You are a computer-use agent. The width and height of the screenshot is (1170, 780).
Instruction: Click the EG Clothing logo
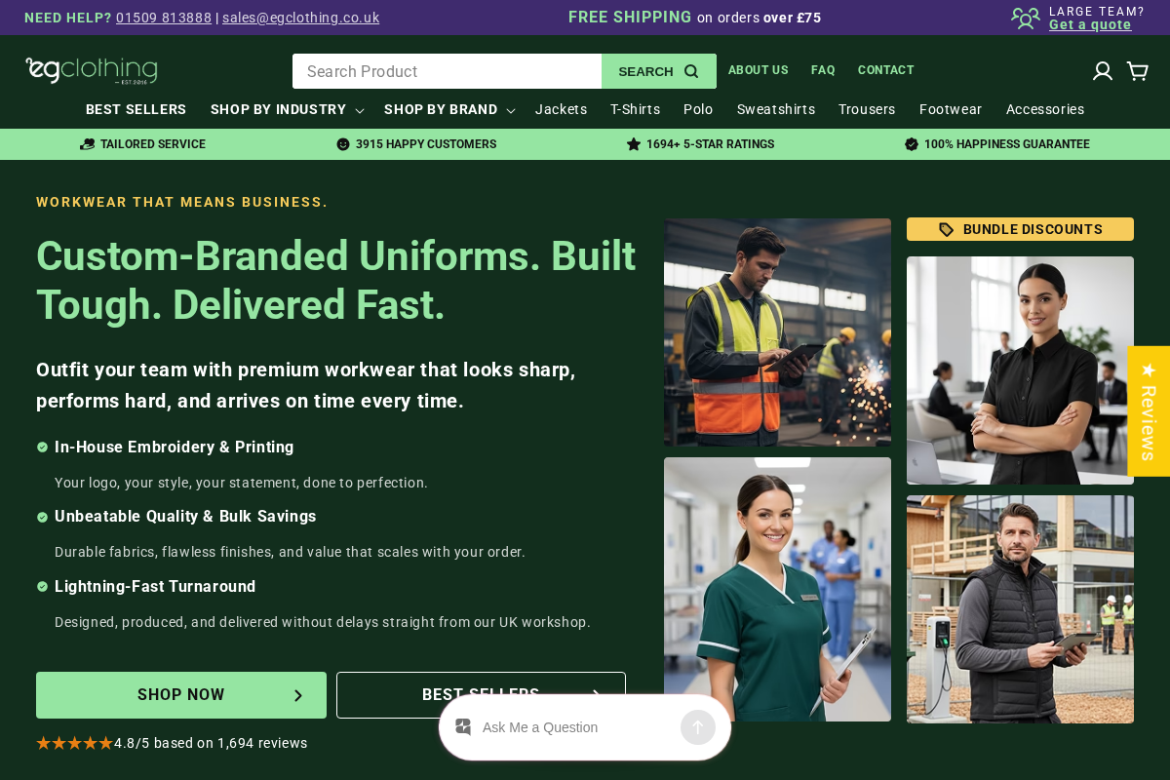point(92,70)
